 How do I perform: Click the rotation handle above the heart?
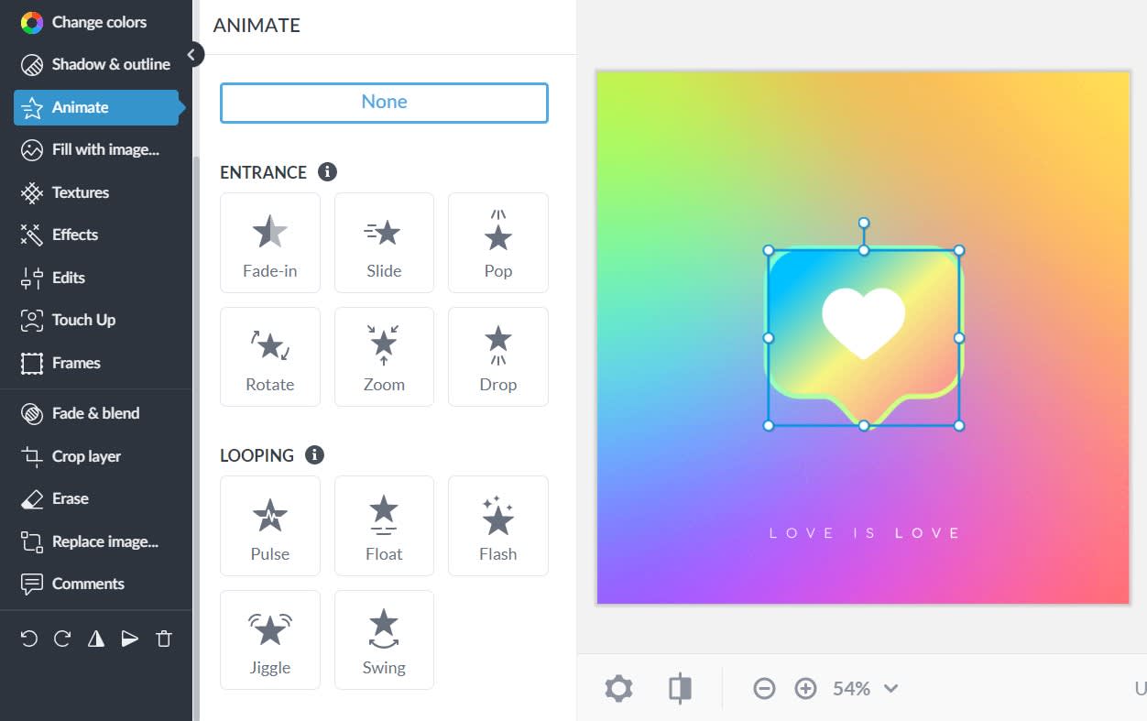click(x=864, y=224)
